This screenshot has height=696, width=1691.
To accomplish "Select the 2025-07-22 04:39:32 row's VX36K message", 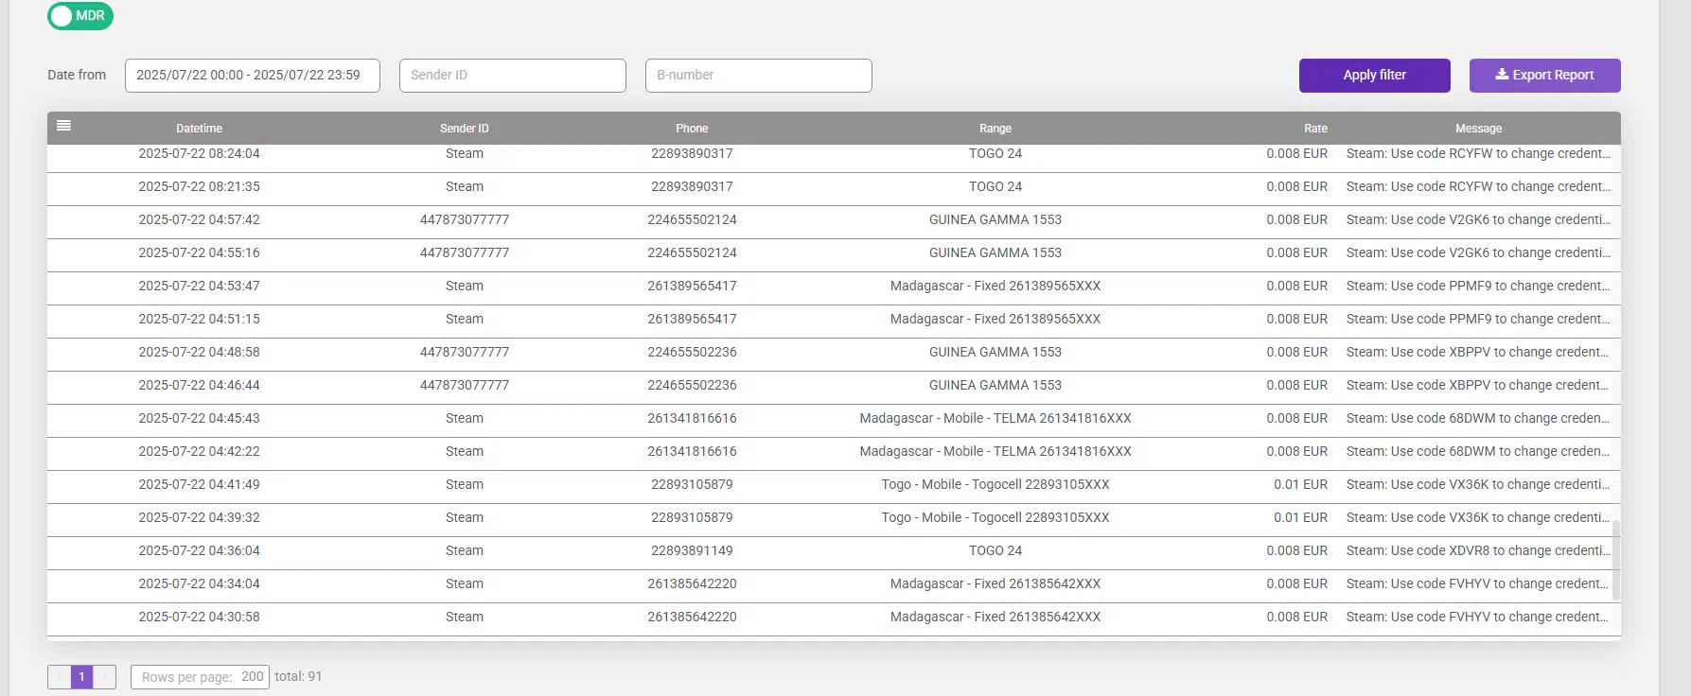I will 1477,517.
